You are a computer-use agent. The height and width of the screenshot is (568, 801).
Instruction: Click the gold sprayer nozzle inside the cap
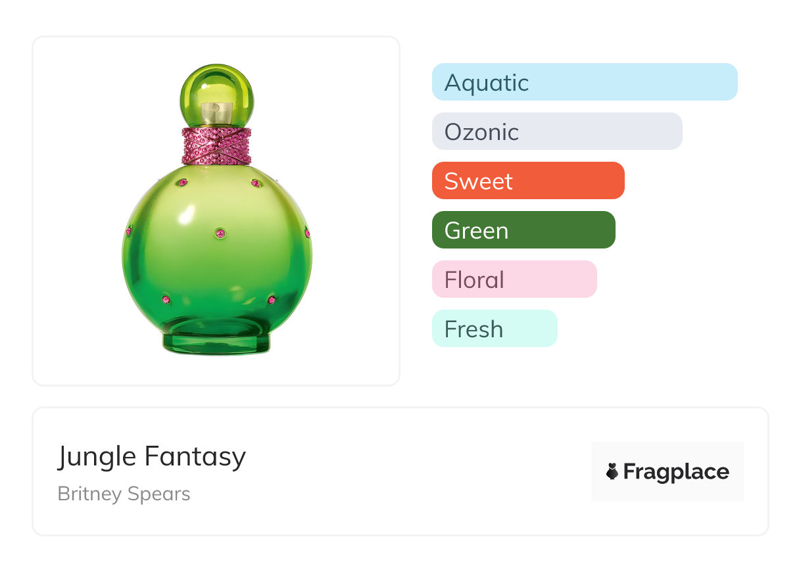pos(216,112)
